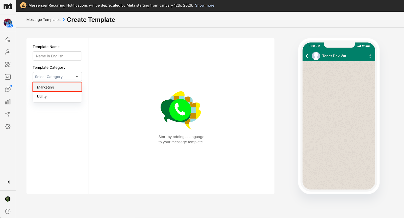Click the back arrow in phone preview
The width and height of the screenshot is (404, 218).
pyautogui.click(x=308, y=56)
